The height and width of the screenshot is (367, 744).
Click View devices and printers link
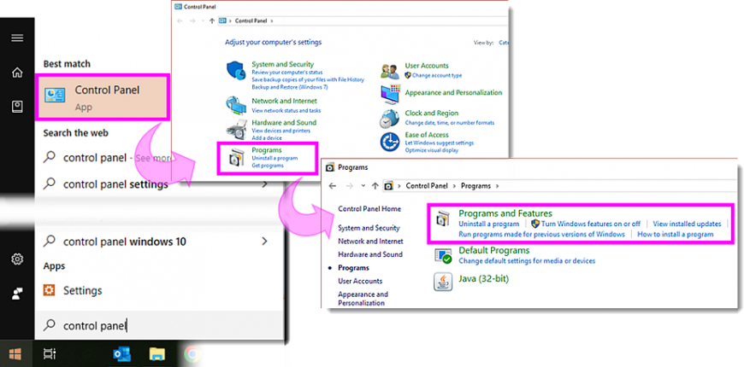point(280,131)
